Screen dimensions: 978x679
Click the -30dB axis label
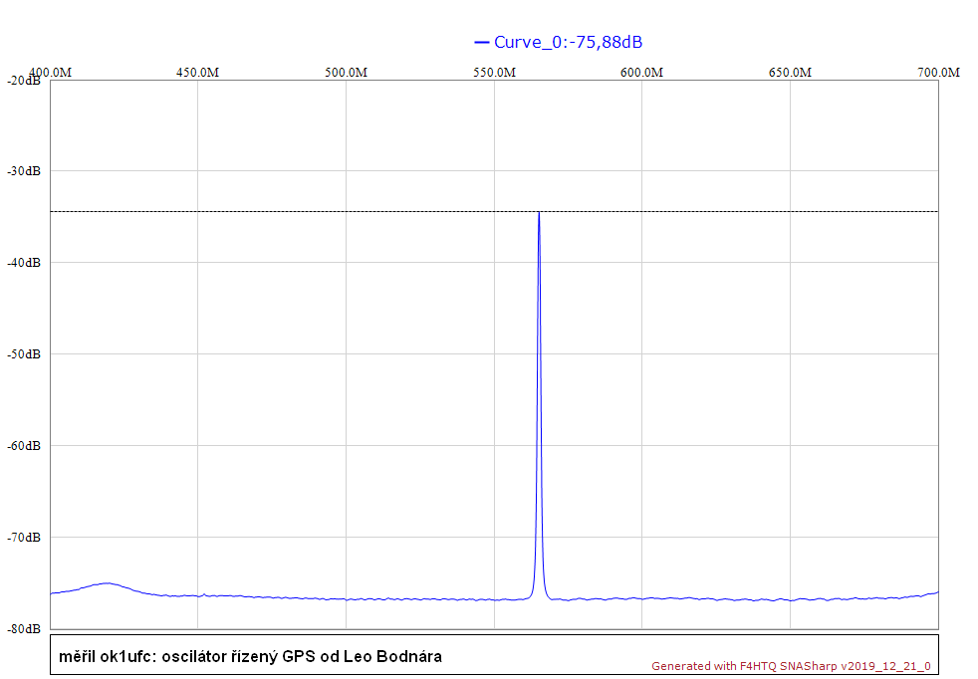click(24, 171)
